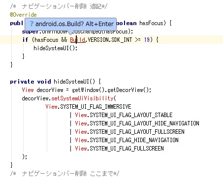Viewport: 223px width, 182px height.
Task: Click the private void hideSystemUI declaration
Action: click(x=56, y=82)
